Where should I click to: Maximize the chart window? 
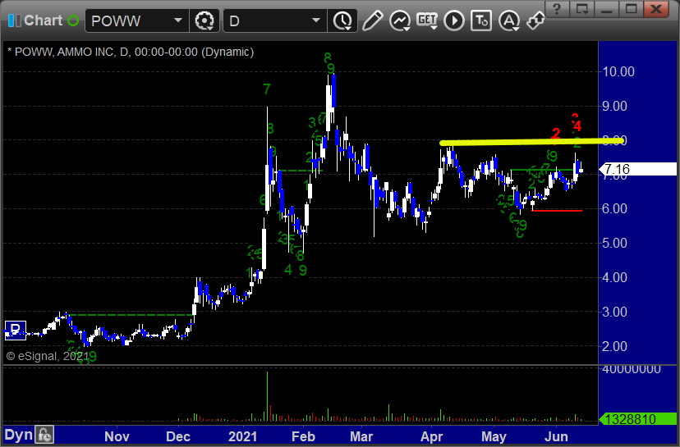632,8
